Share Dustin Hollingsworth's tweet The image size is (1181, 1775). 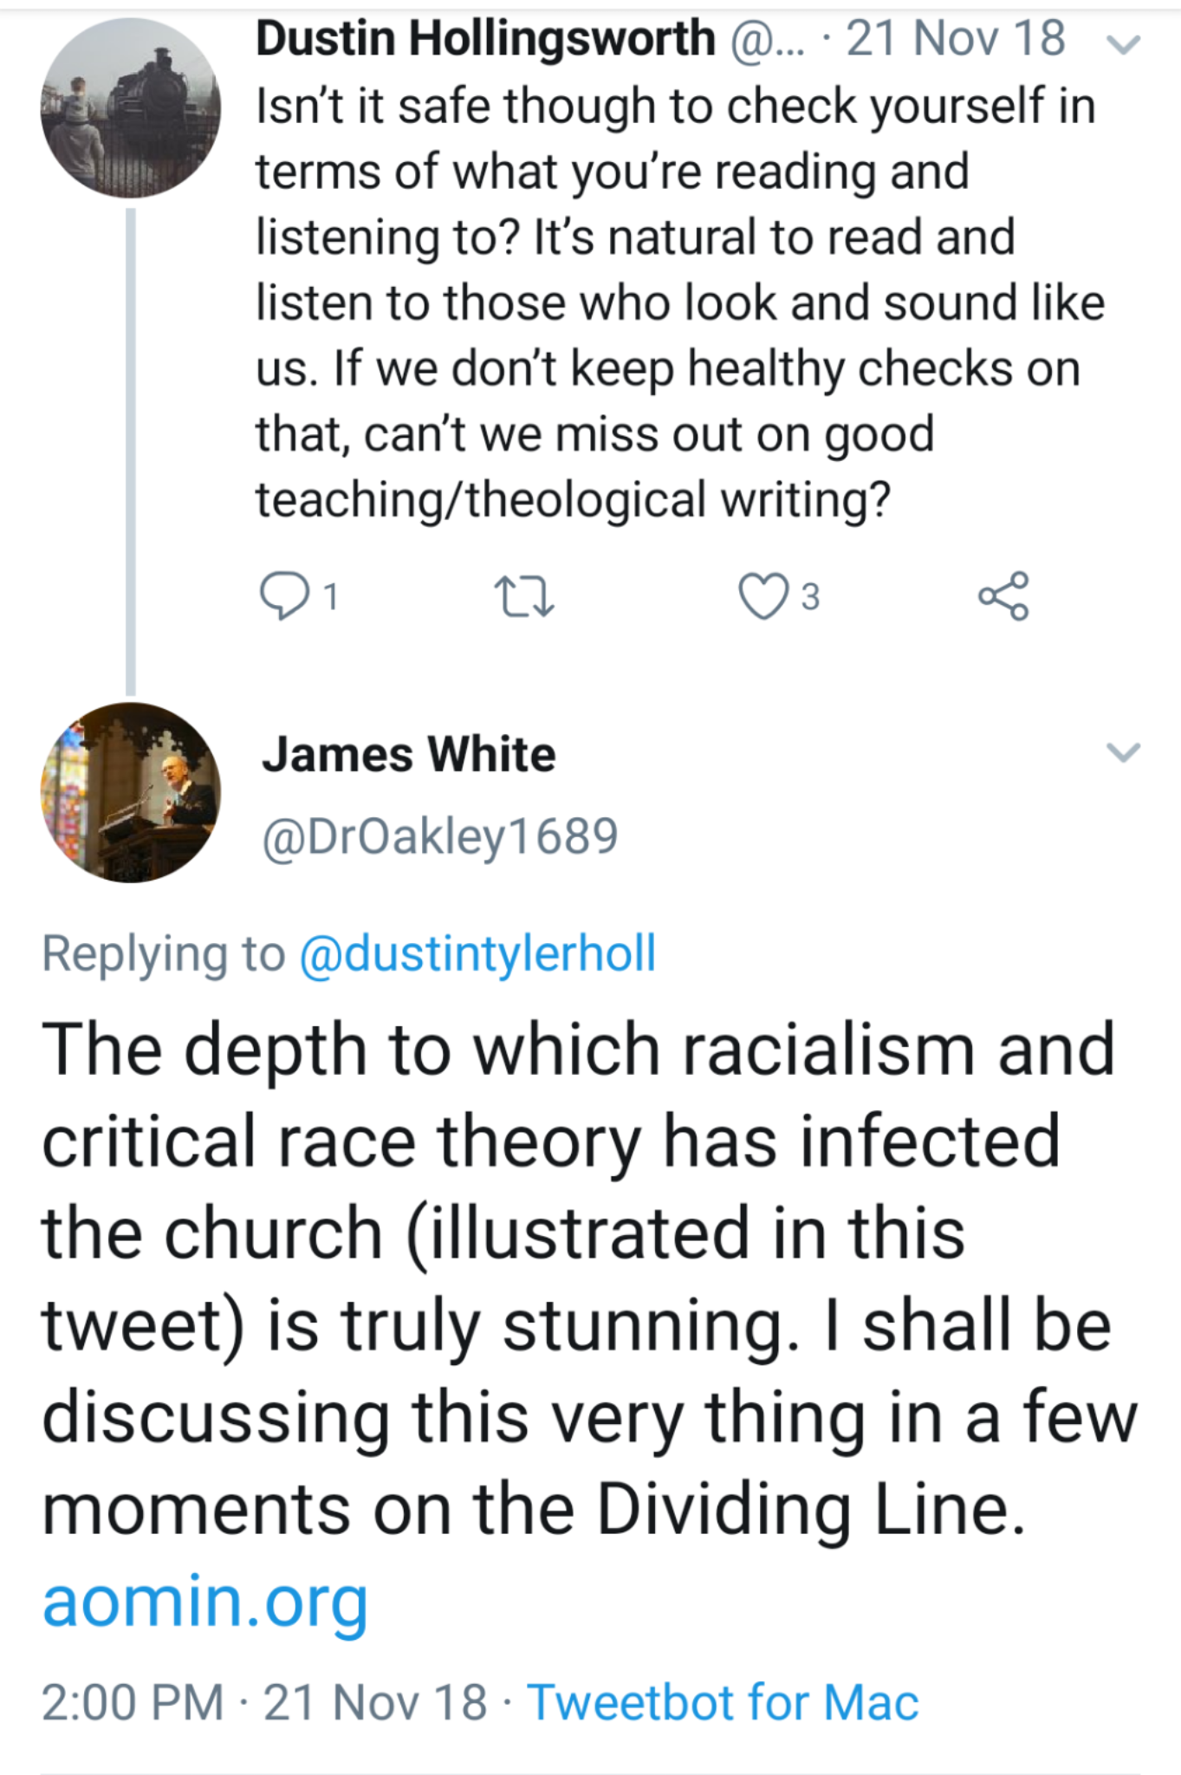point(1003,596)
